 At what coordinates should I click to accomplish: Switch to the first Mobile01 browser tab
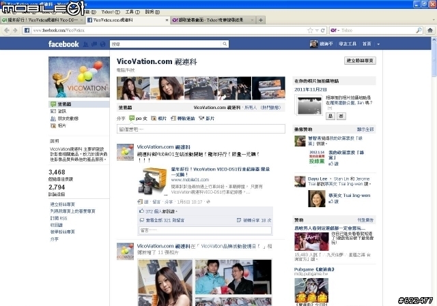pyautogui.click(x=42, y=20)
